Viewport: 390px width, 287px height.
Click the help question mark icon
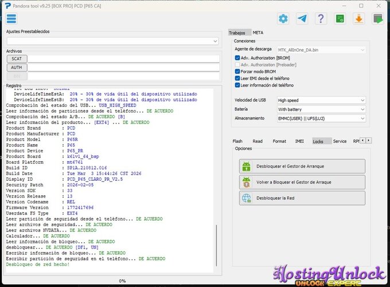(x=321, y=19)
